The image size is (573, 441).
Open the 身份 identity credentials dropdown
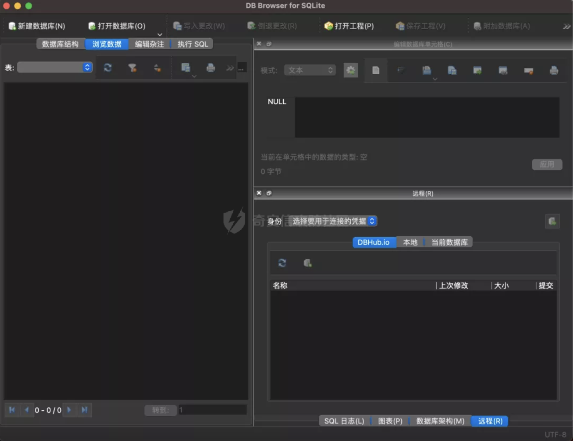333,221
